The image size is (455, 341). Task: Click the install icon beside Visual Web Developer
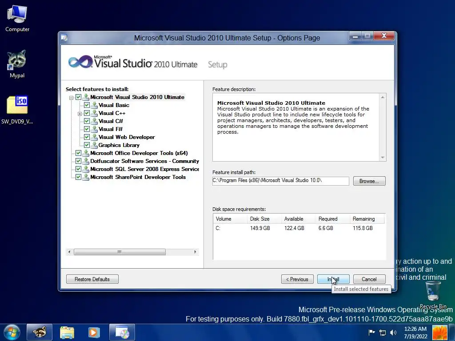pyautogui.click(x=94, y=137)
